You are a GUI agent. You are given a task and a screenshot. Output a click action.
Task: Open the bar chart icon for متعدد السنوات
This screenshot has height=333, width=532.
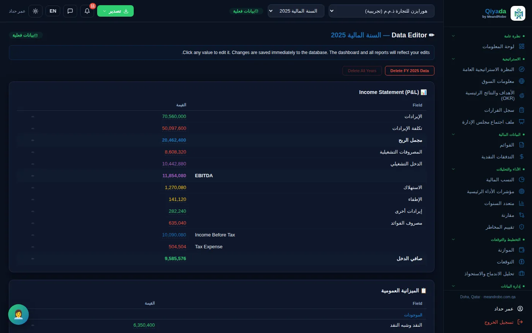pyautogui.click(x=522, y=203)
